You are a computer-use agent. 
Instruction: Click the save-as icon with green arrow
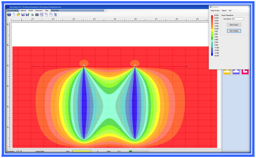click(28, 14)
